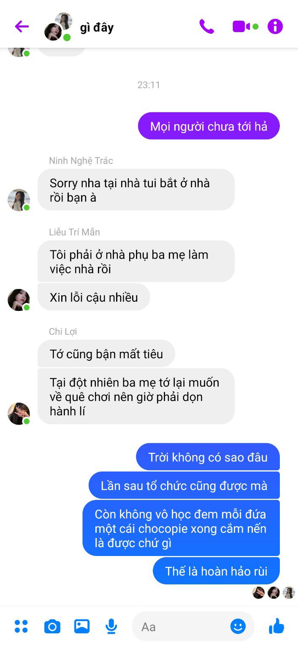The height and width of the screenshot is (646, 298).
Task: Select the "Mọi người chưa tới hả" message
Action: 209,126
